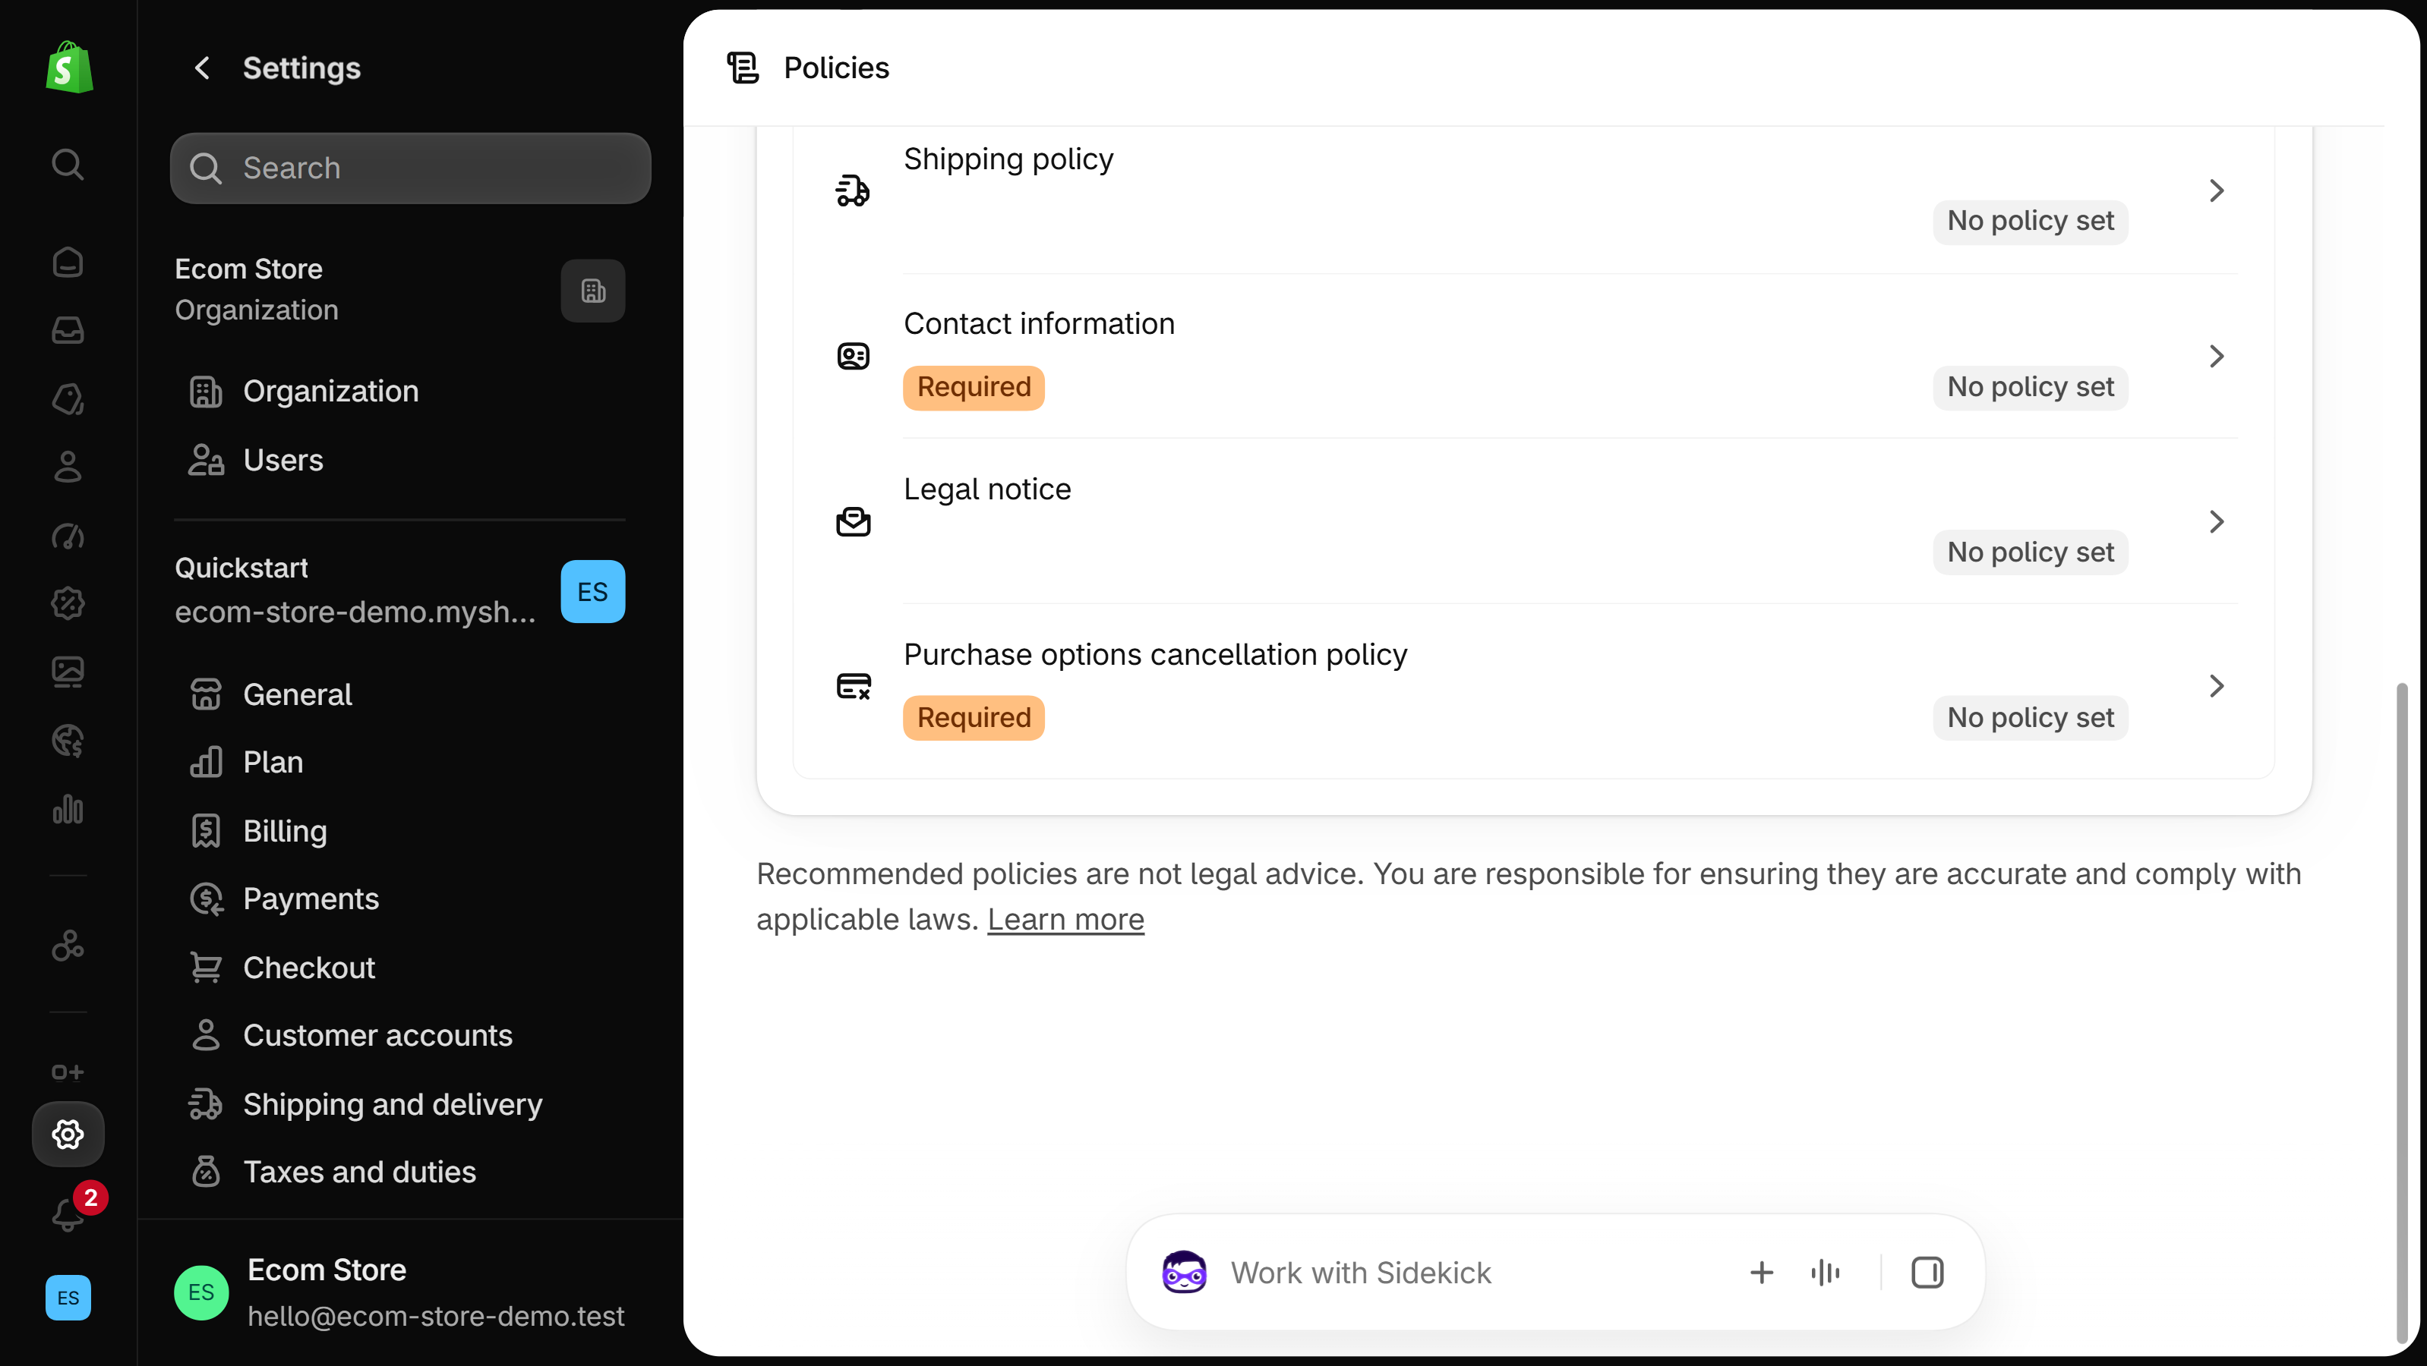The image size is (2427, 1366).
Task: Open the Shopify logo home
Action: click(x=69, y=68)
